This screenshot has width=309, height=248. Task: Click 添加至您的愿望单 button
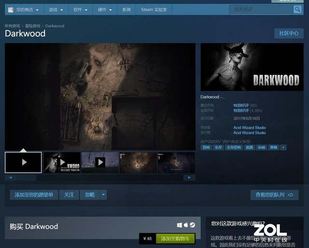(34, 195)
